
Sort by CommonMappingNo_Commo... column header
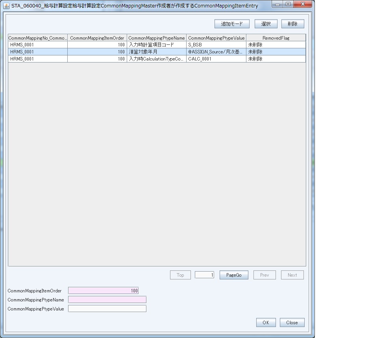38,38
